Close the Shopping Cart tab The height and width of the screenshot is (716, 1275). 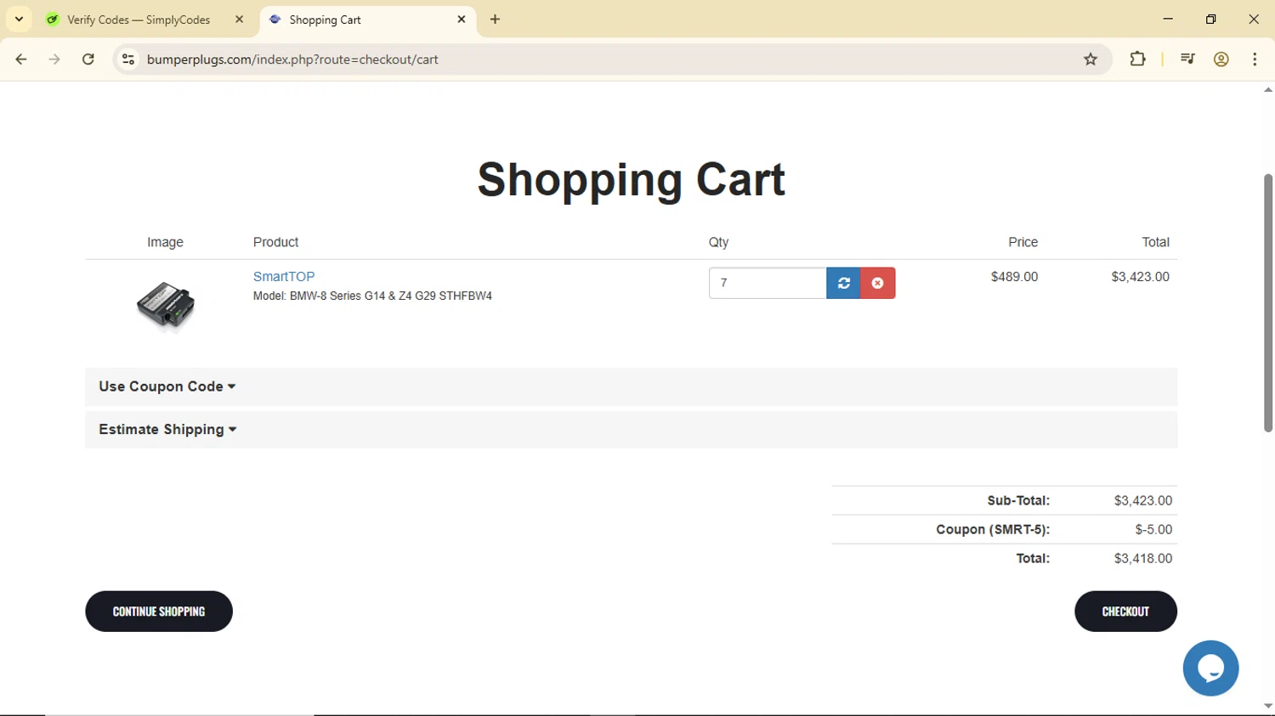(462, 20)
